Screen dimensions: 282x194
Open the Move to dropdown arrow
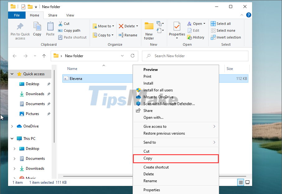(x=113, y=26)
